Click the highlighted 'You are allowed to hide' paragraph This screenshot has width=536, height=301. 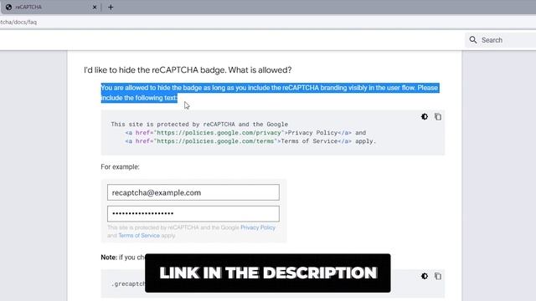270,93
